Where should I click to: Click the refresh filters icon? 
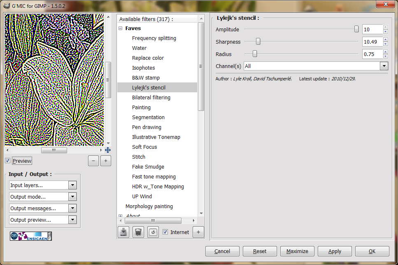[153, 232]
